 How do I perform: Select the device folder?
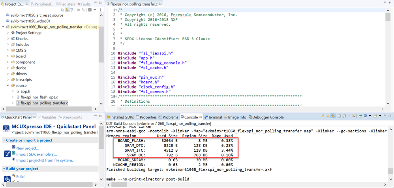tap(21, 68)
